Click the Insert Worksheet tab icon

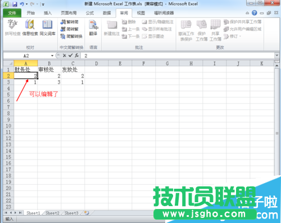pyautogui.click(x=87, y=213)
